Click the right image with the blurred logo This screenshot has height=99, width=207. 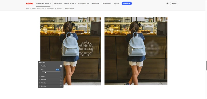pos(136,51)
